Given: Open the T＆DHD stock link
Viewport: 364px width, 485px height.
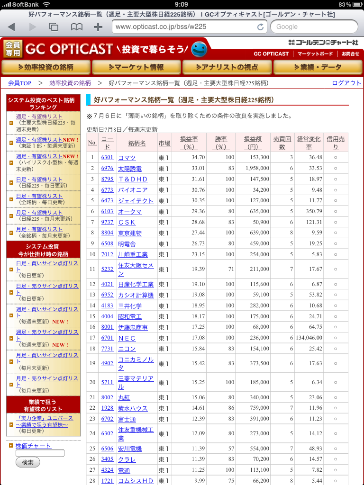Looking at the screenshot, I should coord(133,180).
